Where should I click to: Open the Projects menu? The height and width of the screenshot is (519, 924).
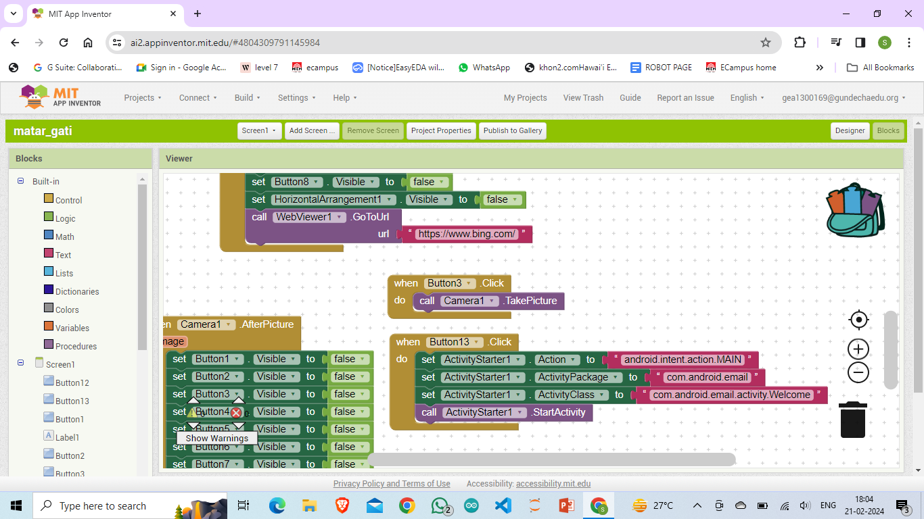142,97
